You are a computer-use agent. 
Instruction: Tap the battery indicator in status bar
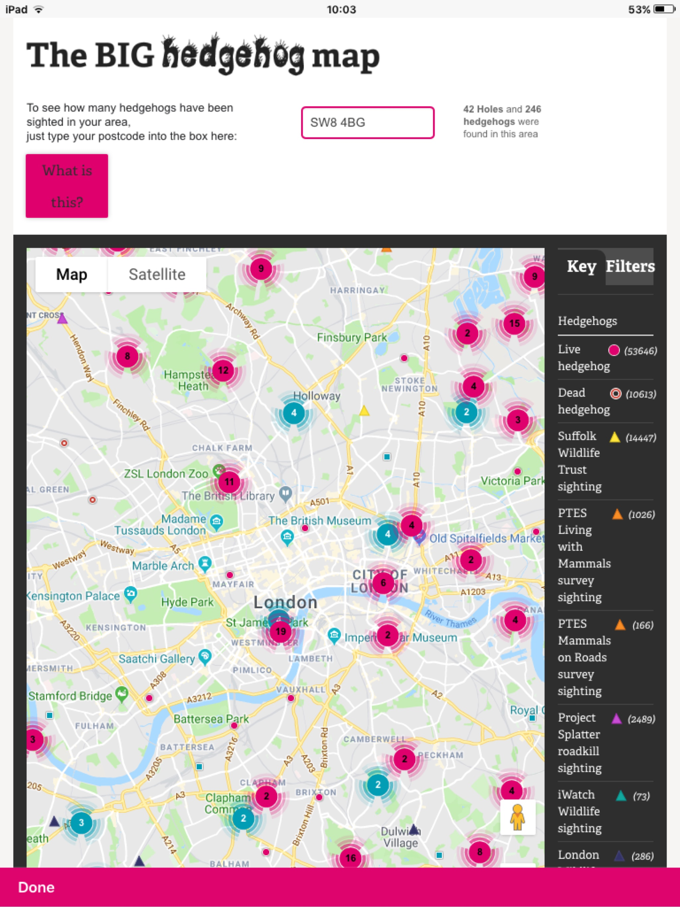(665, 9)
